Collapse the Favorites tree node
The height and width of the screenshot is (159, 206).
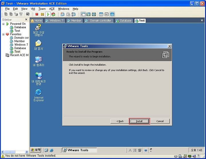tap(3, 34)
